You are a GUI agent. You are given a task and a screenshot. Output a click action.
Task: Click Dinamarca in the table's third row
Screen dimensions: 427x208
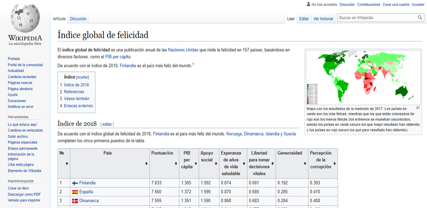(x=89, y=201)
